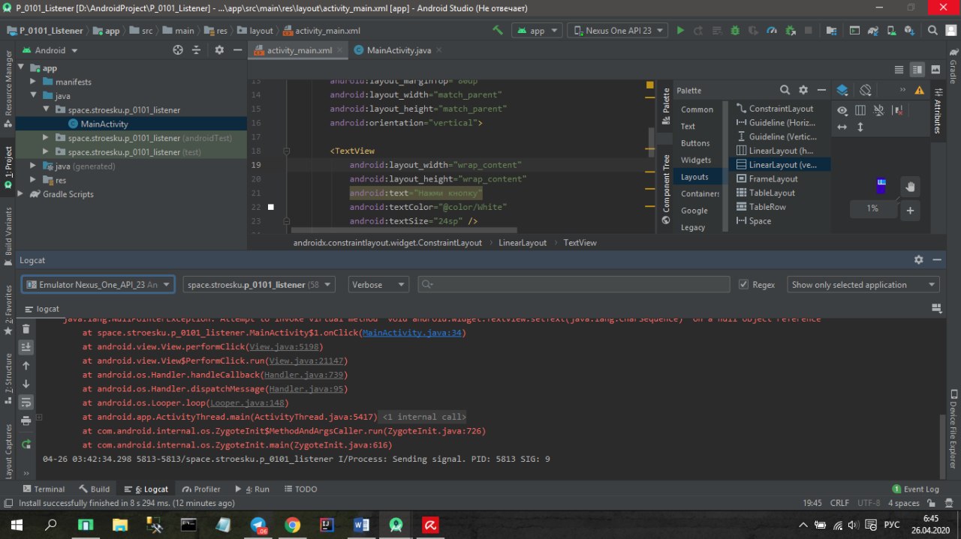Screen dimensions: 961x539
Task: Restart logcat with green refresh icon
Action: (26, 444)
